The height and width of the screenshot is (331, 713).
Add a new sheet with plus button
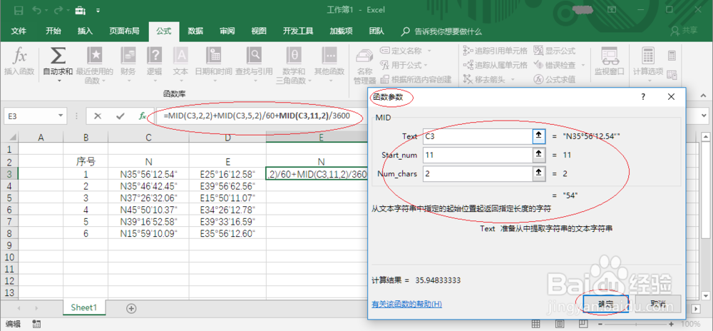131,308
